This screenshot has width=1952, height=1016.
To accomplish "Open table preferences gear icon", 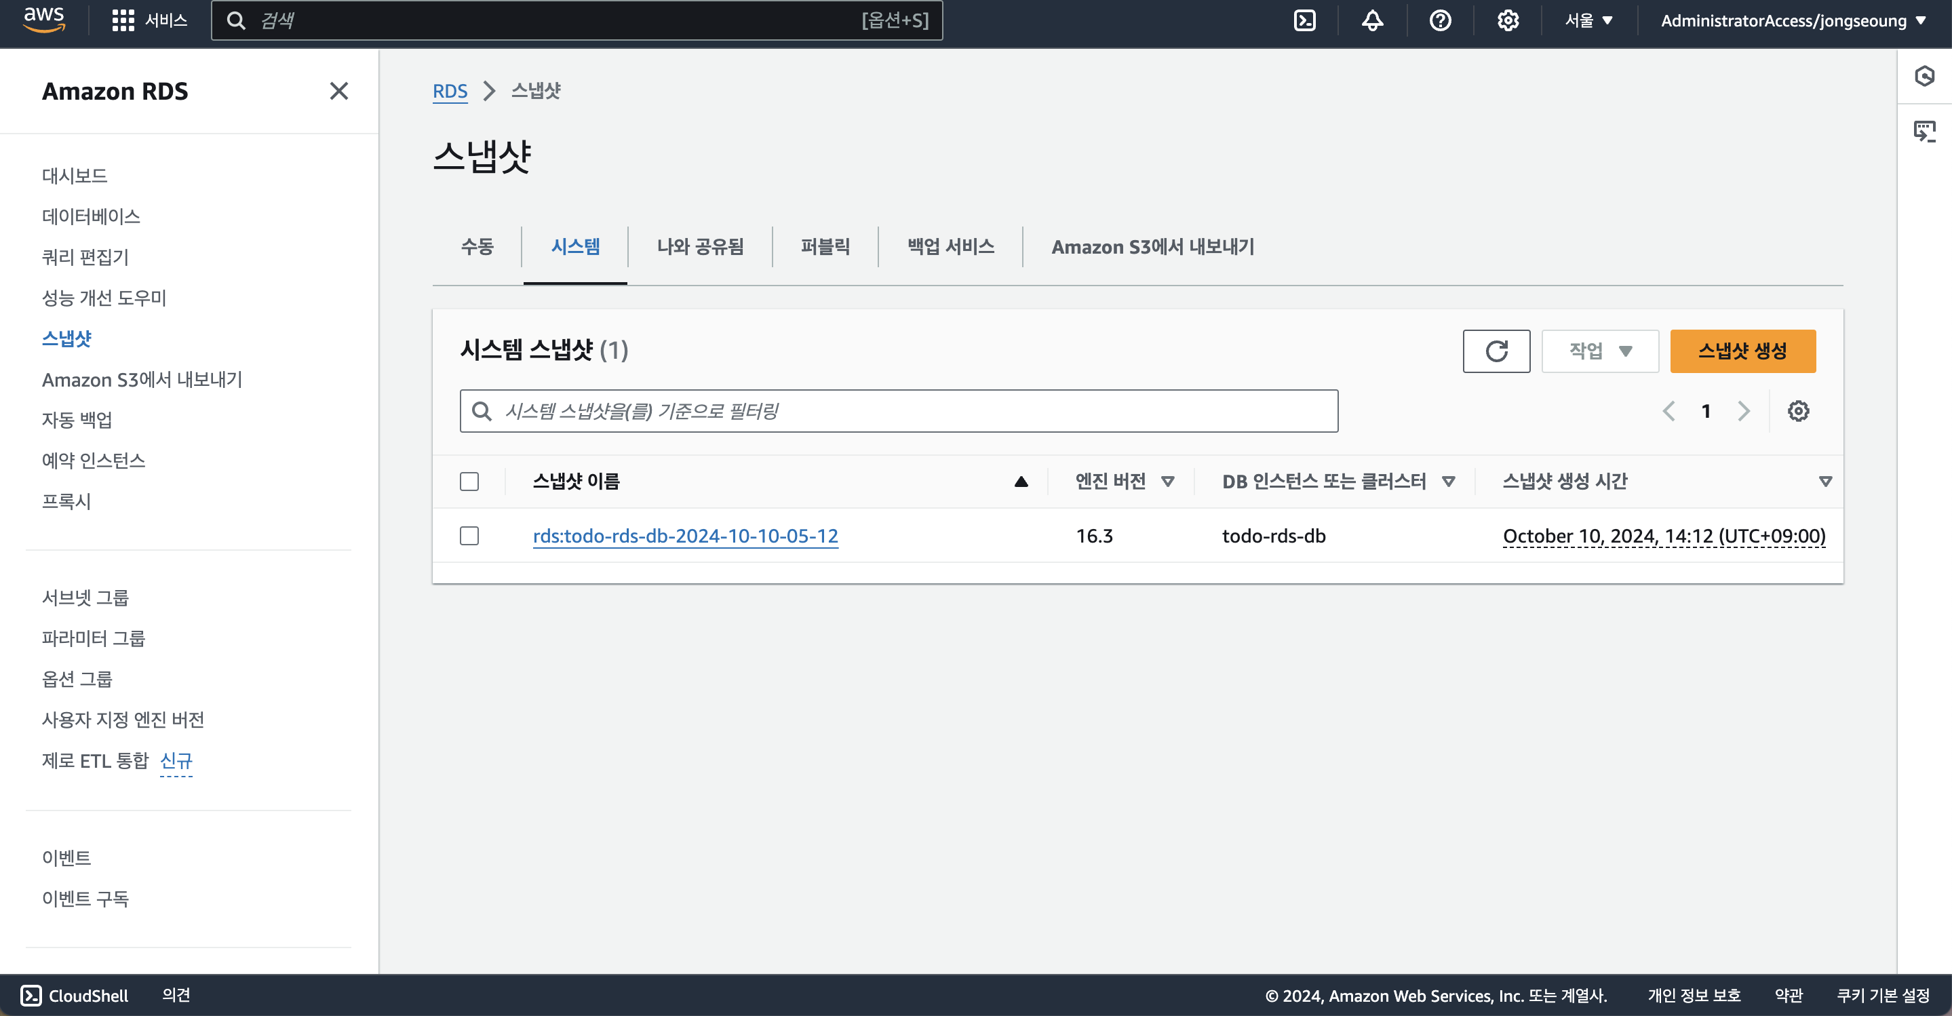I will coord(1798,412).
